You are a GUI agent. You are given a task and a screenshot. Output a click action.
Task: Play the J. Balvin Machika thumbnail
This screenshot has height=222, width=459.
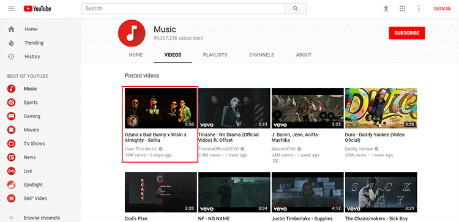pos(308,108)
